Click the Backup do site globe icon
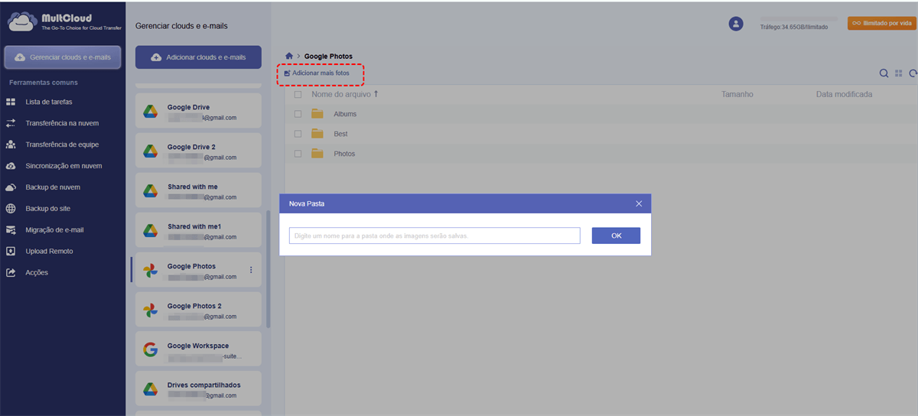918x416 pixels. tap(11, 209)
